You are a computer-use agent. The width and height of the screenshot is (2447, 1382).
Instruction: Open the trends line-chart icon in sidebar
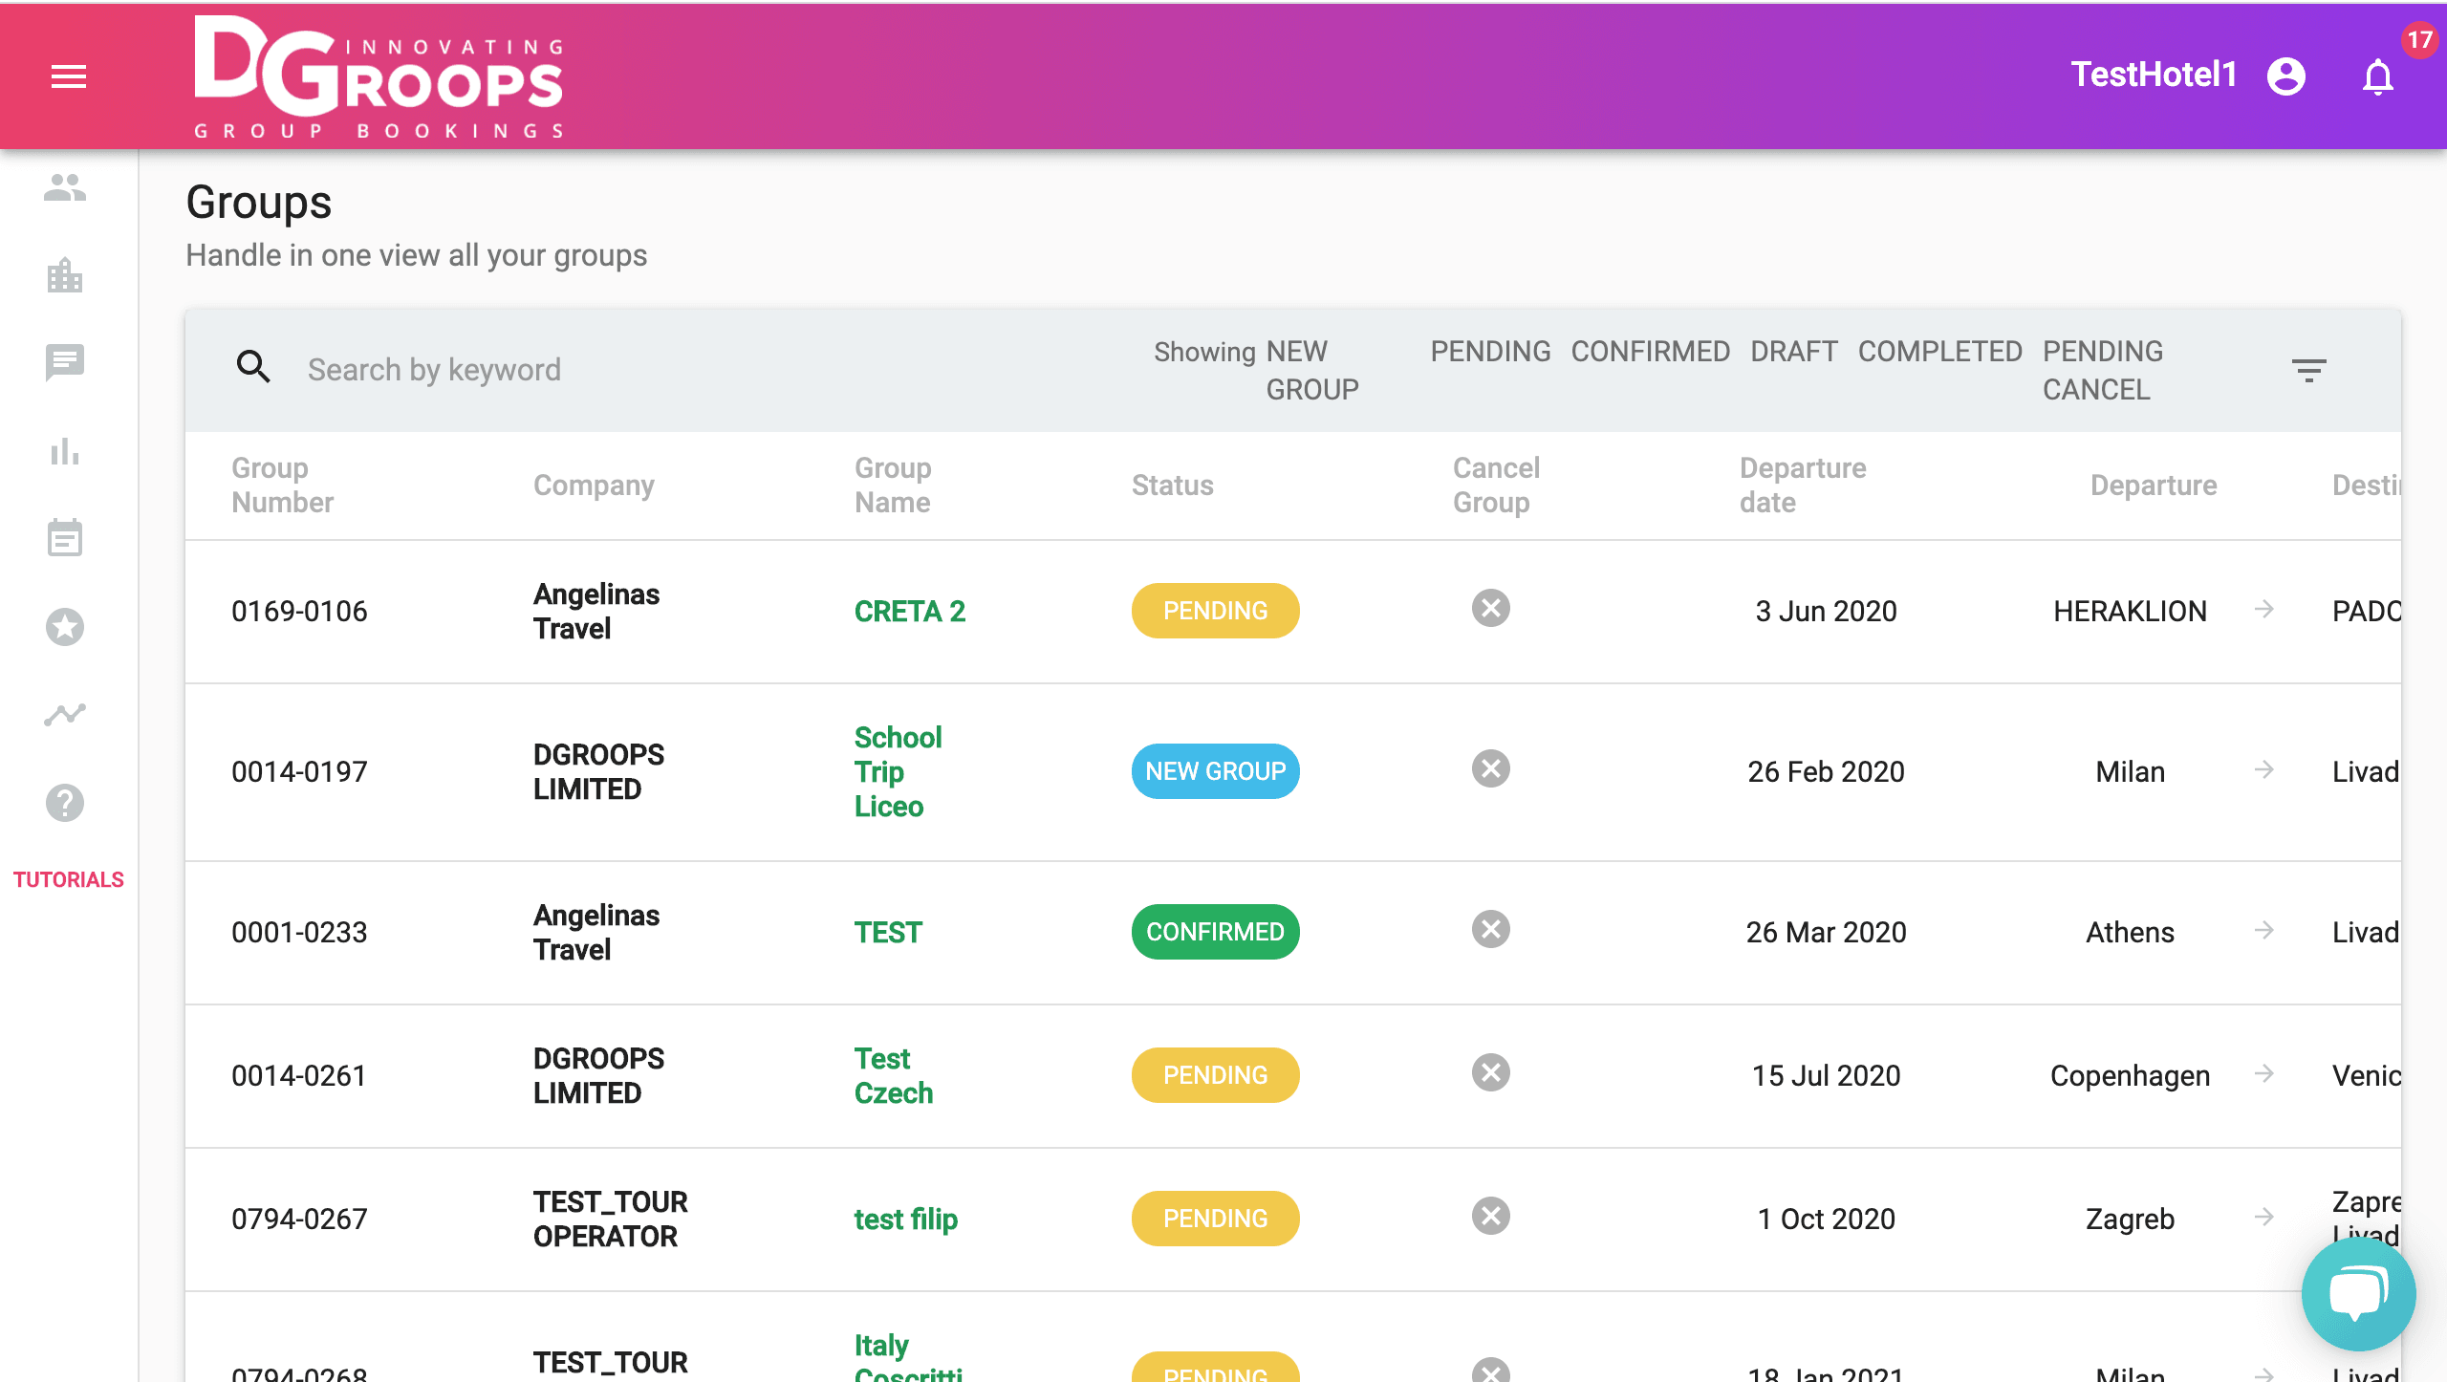point(64,714)
